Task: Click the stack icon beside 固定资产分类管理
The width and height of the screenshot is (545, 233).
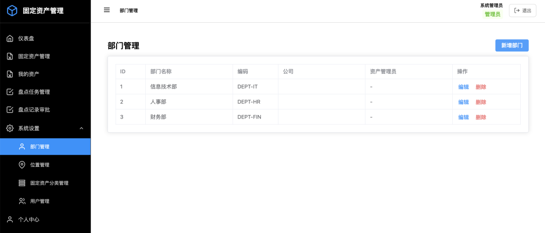Action: tap(22, 183)
